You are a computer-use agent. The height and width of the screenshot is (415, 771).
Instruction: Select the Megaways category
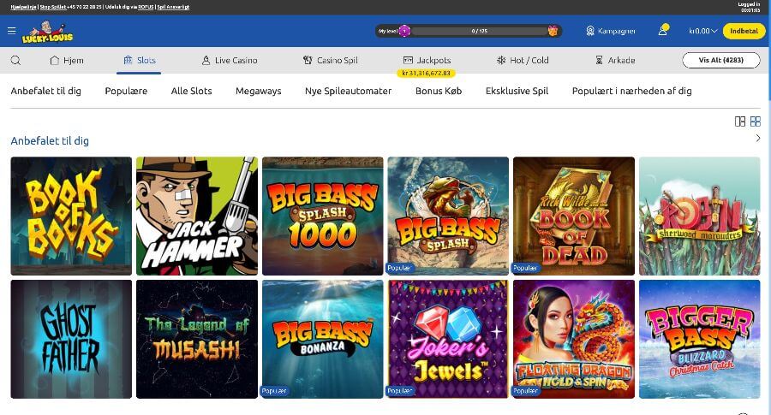coord(258,91)
